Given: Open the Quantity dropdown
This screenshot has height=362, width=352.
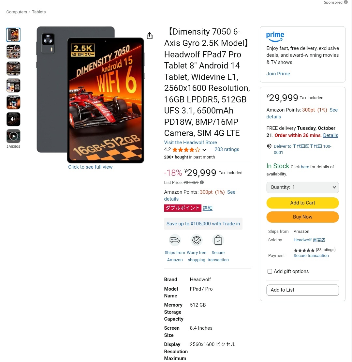Looking at the screenshot, I should [x=303, y=187].
